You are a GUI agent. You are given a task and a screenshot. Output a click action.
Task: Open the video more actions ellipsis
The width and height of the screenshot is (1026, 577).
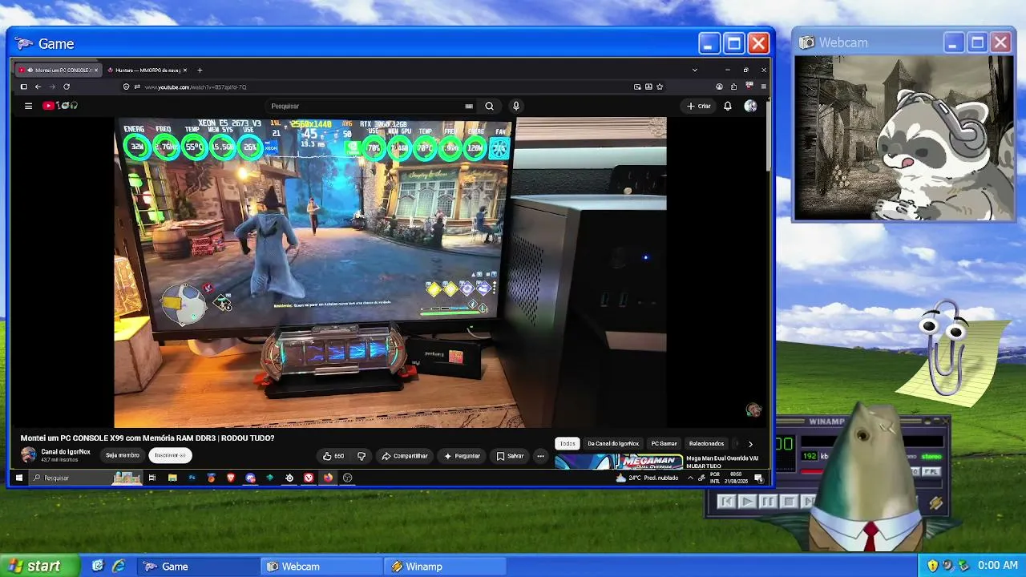[540, 456]
